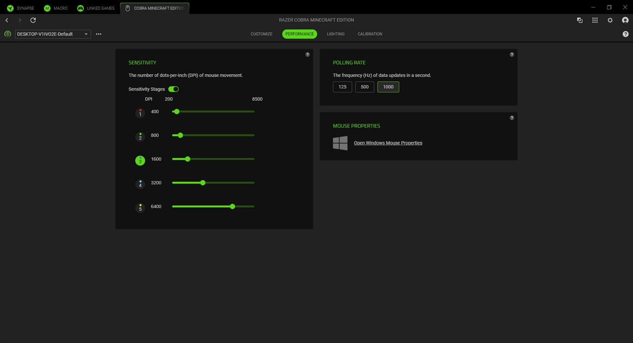This screenshot has height=343, width=633.
Task: Select the Performance section
Action: pos(300,34)
